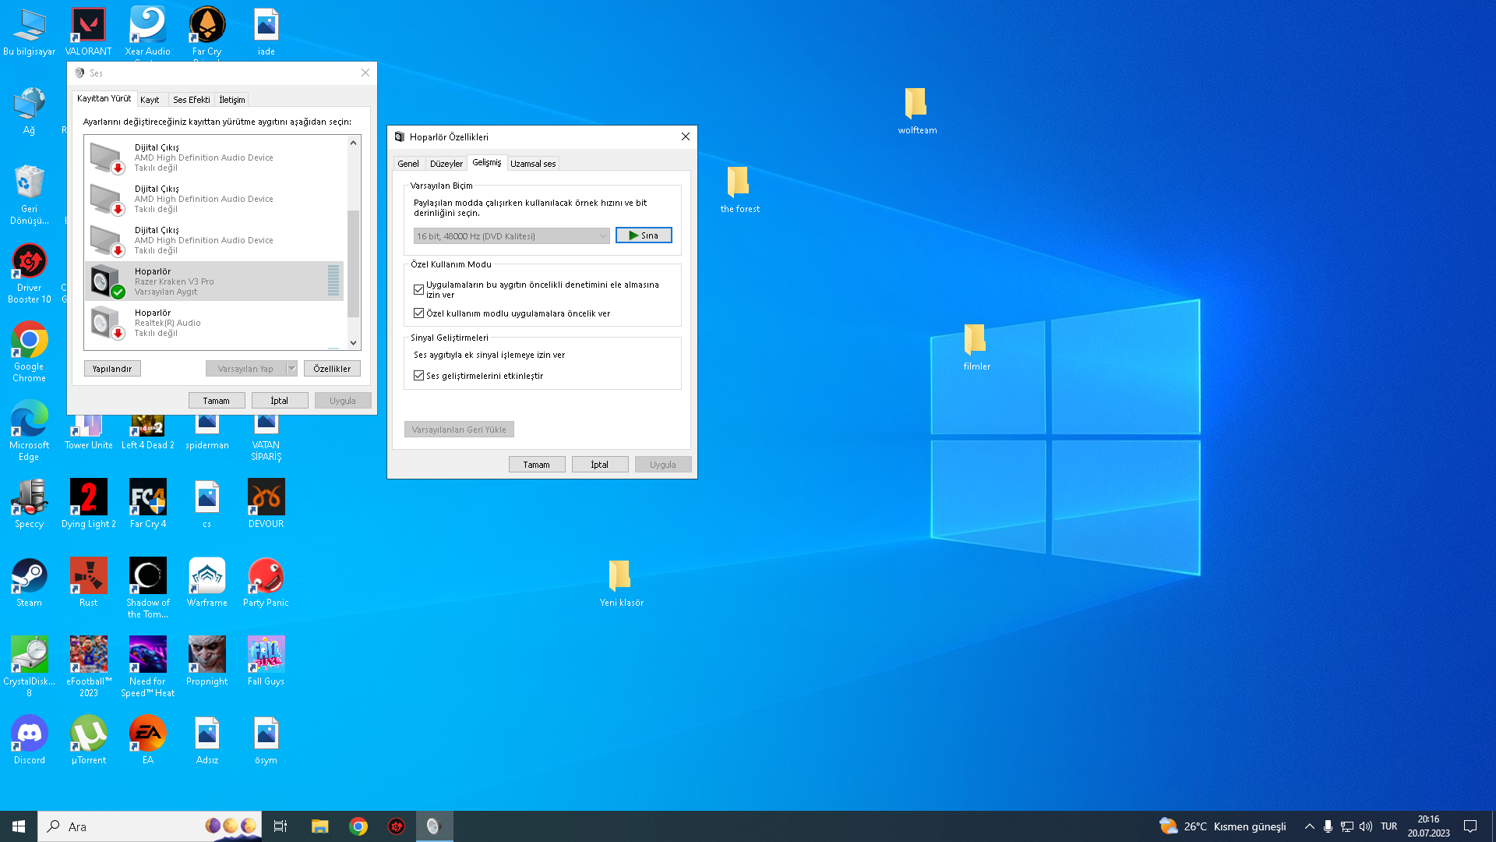Switch to the Genel tab
This screenshot has height=842, width=1496.
408,164
